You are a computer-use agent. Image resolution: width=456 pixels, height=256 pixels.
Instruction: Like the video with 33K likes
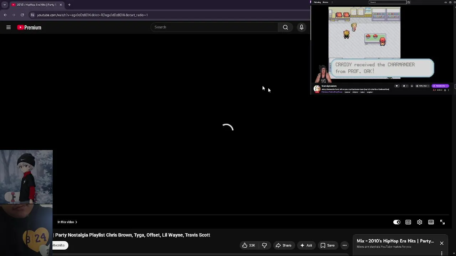coord(248,245)
